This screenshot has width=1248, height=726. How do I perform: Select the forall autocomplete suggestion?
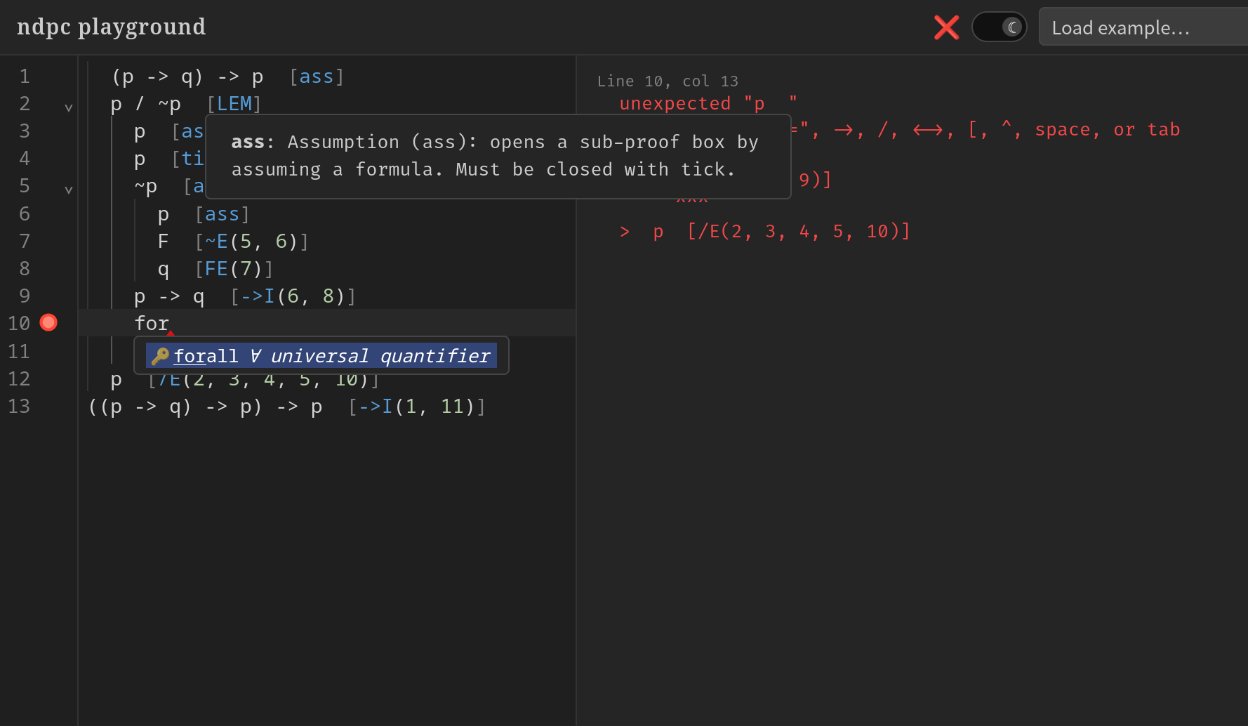321,356
